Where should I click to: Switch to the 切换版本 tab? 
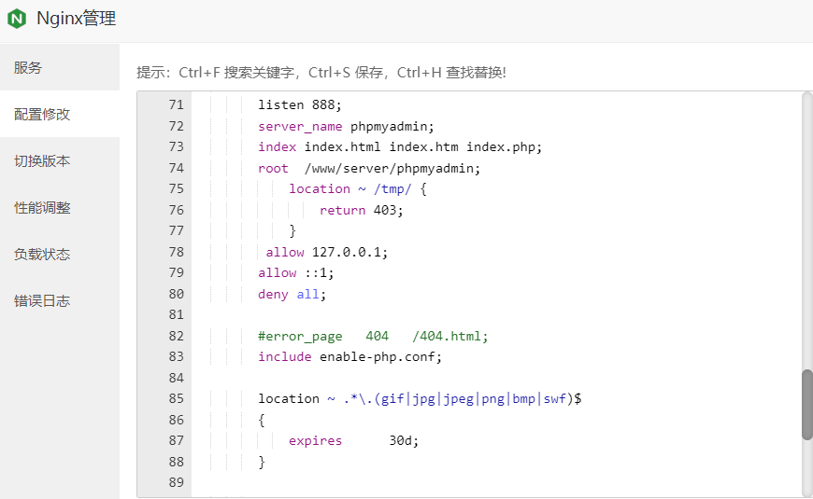tap(60, 160)
